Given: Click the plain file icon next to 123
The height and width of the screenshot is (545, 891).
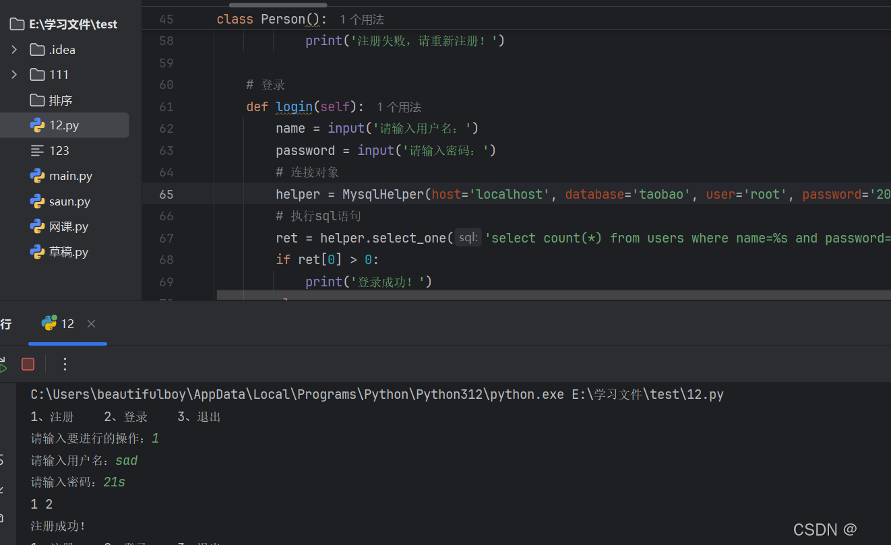Looking at the screenshot, I should tap(37, 150).
